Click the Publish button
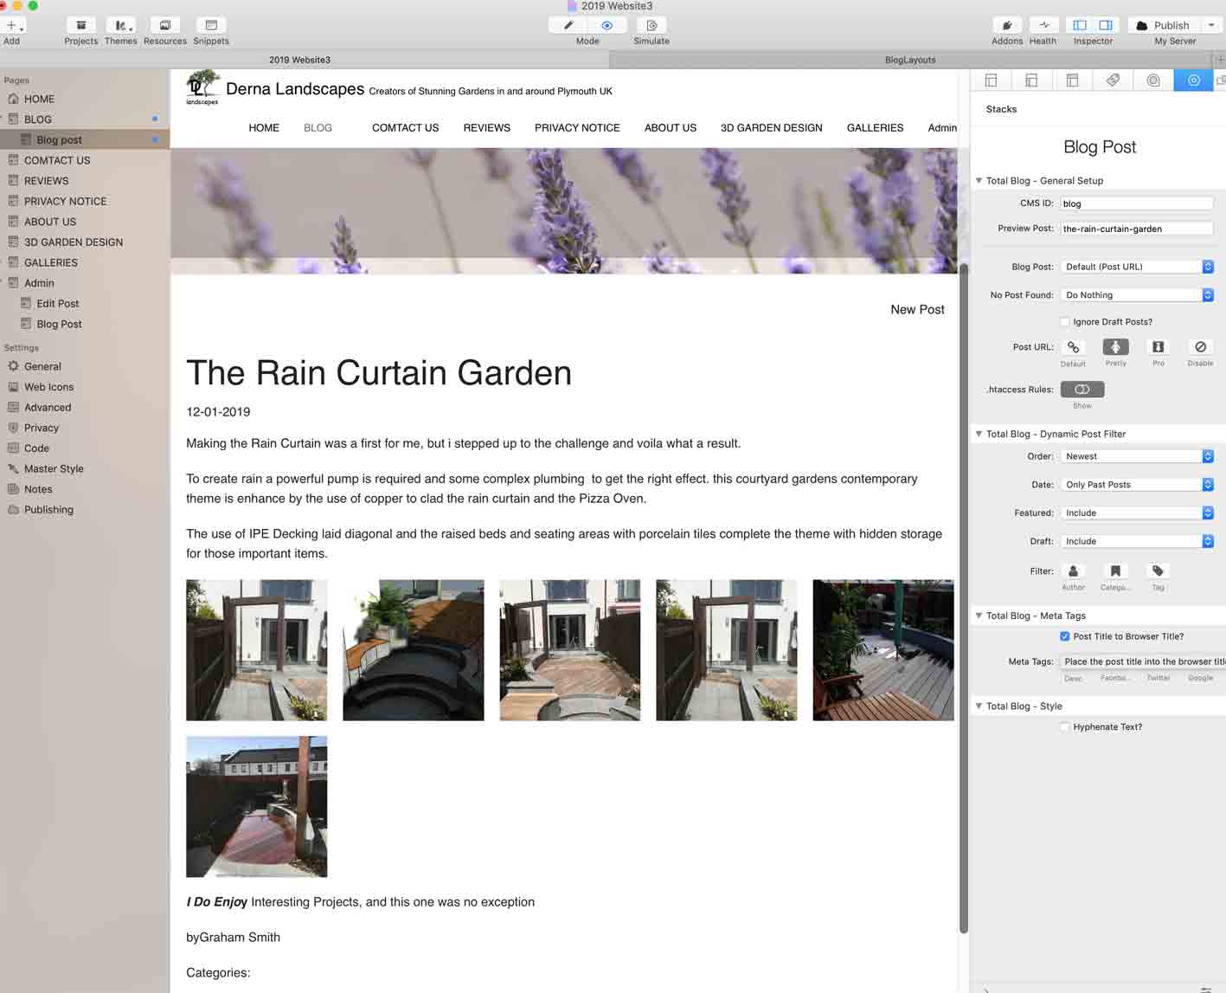 (x=1164, y=25)
